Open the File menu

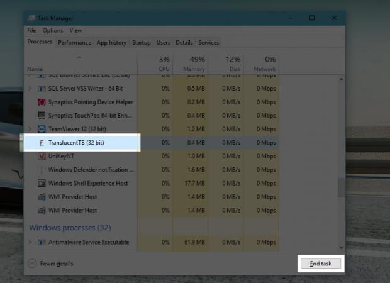pyautogui.click(x=31, y=30)
